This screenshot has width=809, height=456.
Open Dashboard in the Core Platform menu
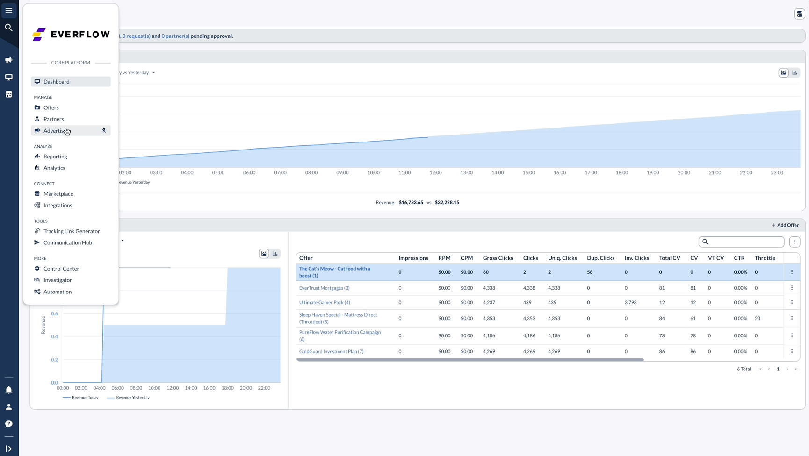[71, 82]
